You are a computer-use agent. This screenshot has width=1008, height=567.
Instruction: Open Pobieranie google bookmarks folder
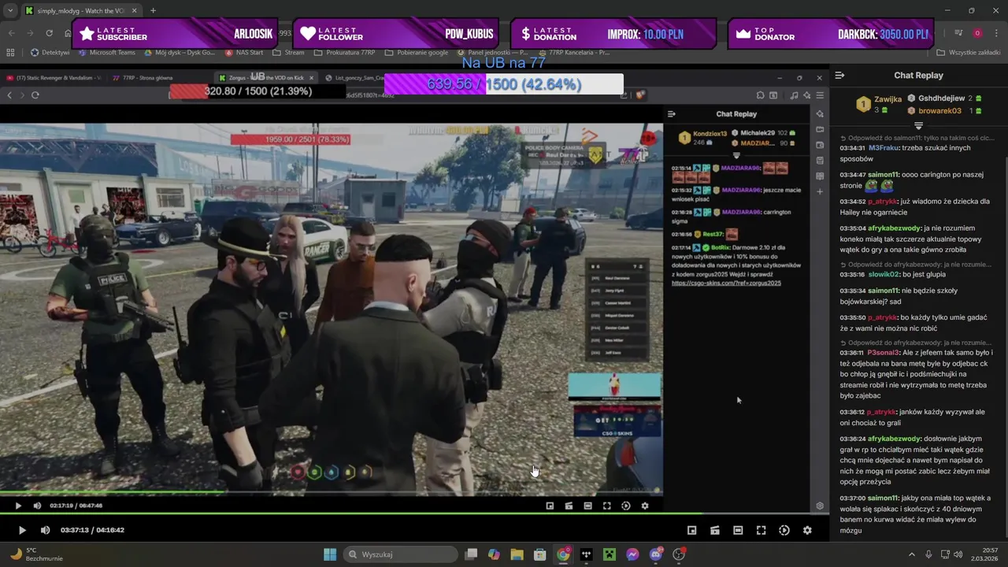point(416,53)
